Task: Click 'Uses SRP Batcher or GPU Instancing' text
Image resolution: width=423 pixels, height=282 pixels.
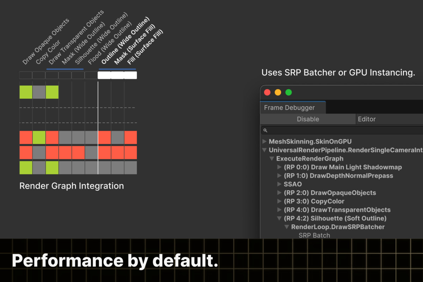Action: [x=338, y=73]
